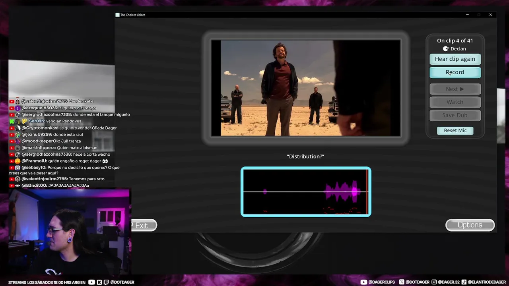Click the YouTube icon beside @Cryptomonkas
The height and width of the screenshot is (286, 509).
(x=12, y=128)
